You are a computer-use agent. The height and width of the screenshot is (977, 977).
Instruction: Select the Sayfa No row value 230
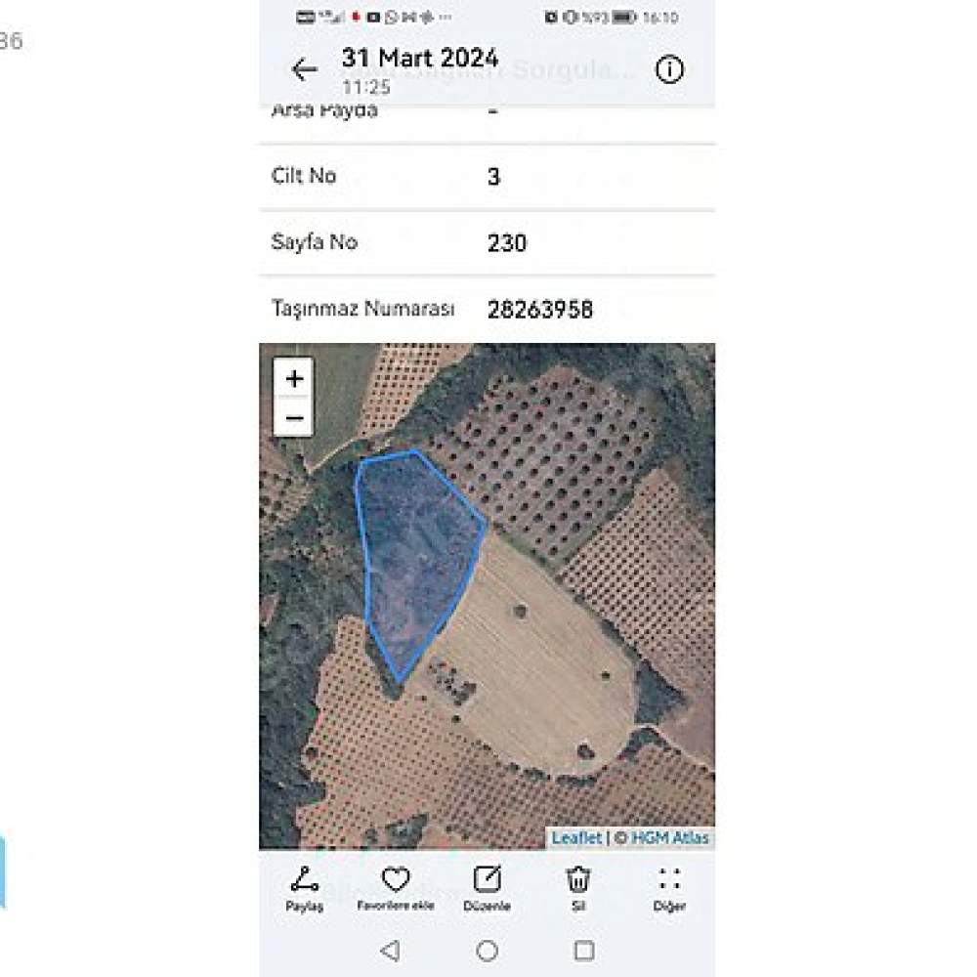[x=506, y=243]
